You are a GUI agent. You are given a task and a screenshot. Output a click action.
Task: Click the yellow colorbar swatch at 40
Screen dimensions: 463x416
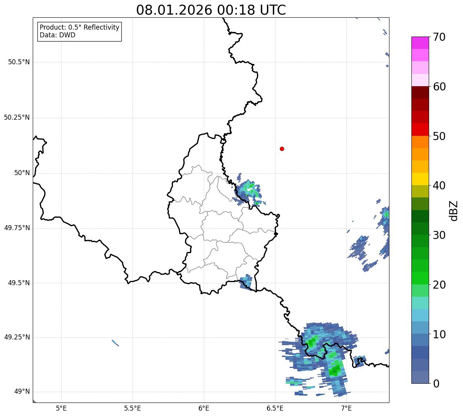pyautogui.click(x=420, y=179)
